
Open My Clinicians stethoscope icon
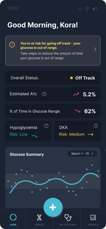coord(68,217)
